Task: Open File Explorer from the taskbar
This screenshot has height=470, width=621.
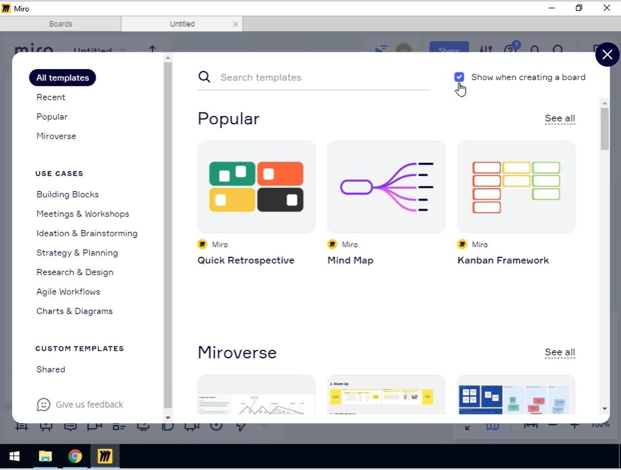Action: click(45, 456)
